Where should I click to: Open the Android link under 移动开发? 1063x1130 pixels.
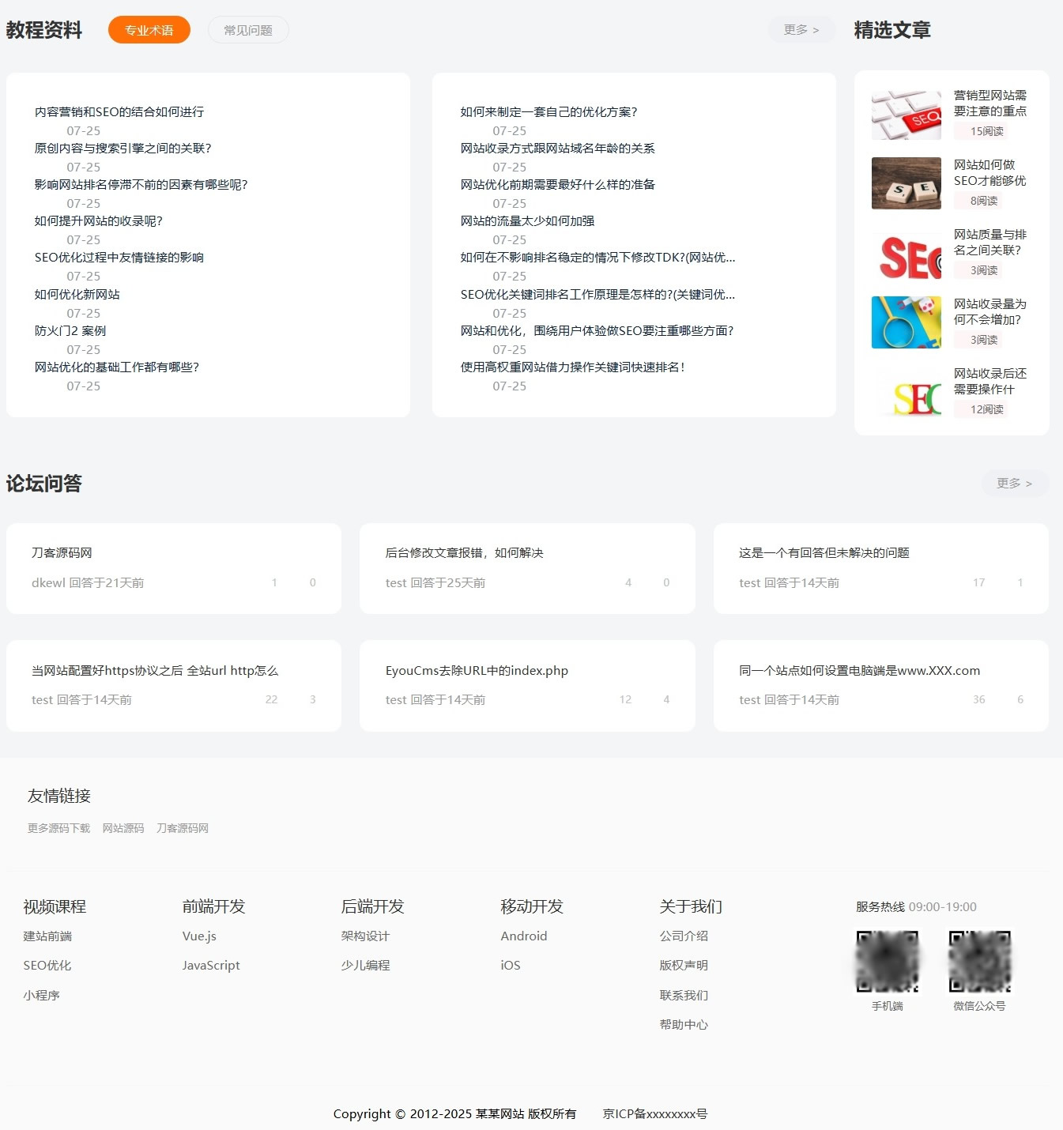pos(523,936)
